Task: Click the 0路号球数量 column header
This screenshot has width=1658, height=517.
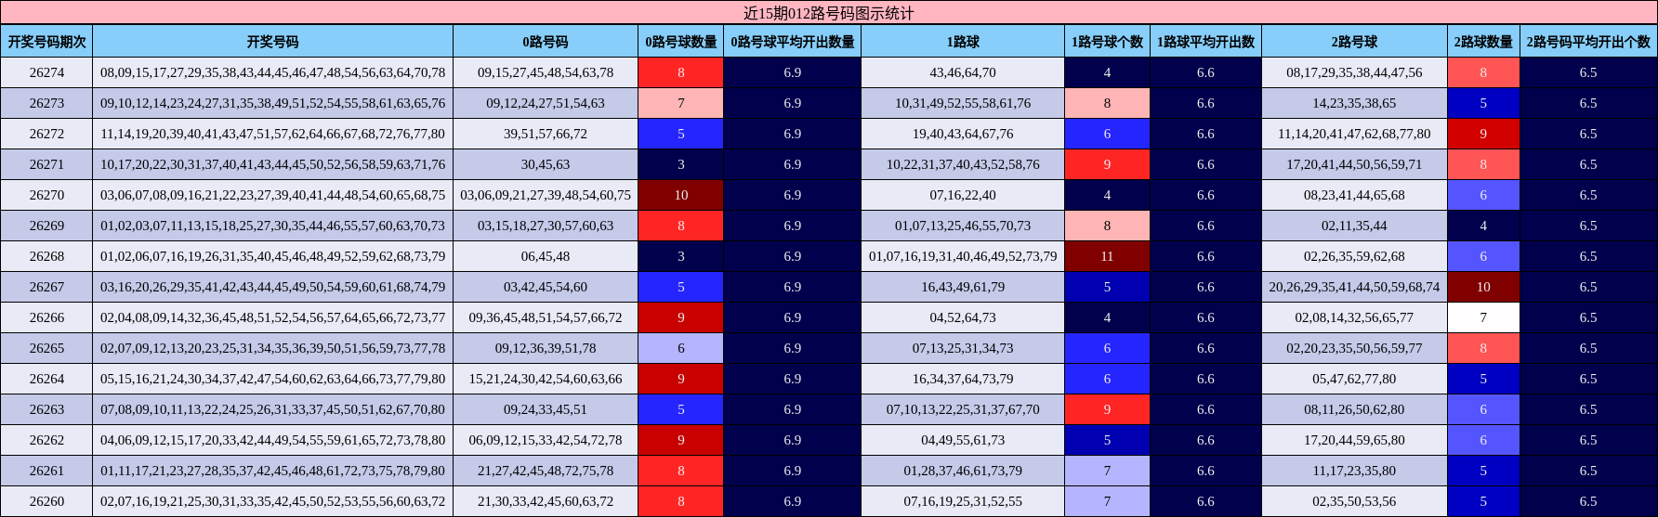Action: 681,42
